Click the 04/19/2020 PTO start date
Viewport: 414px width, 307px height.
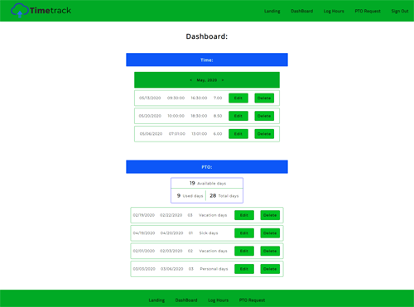pyautogui.click(x=144, y=233)
